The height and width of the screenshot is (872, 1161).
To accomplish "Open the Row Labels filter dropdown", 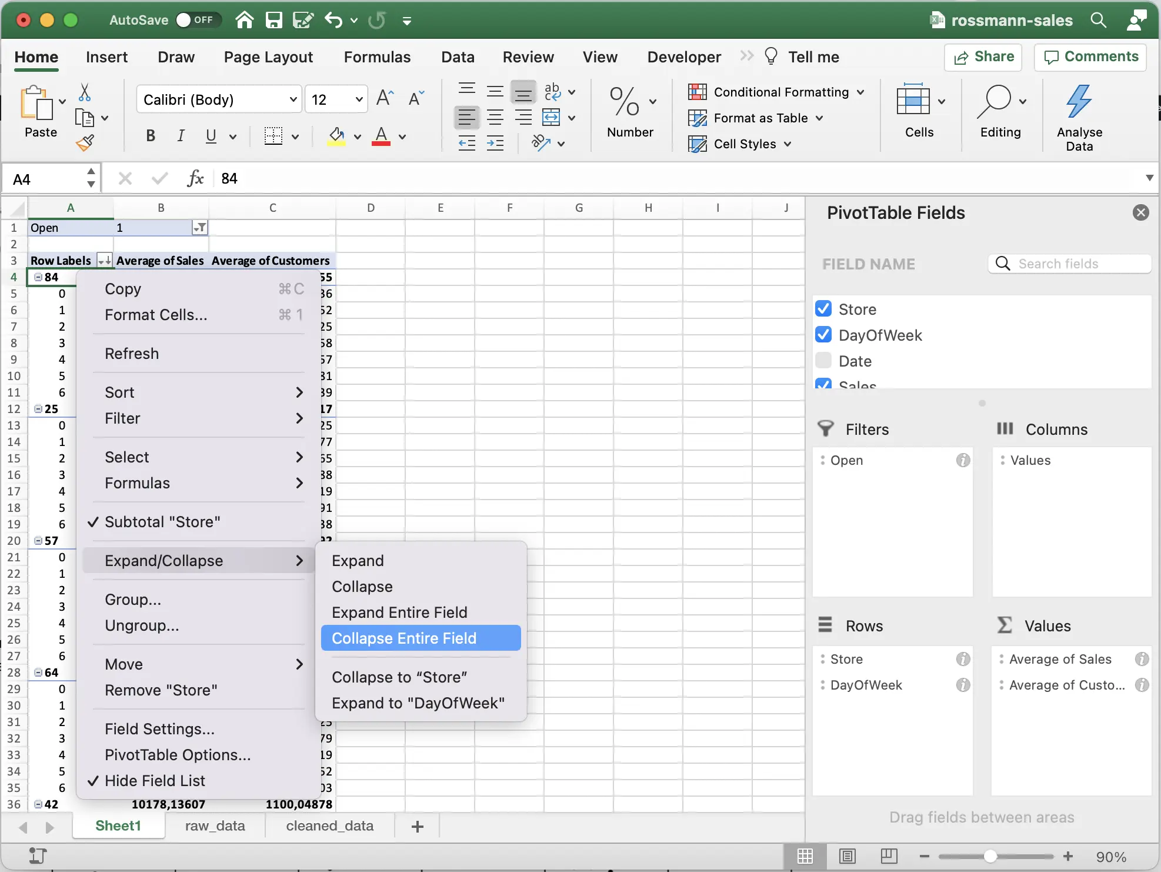I will point(105,261).
